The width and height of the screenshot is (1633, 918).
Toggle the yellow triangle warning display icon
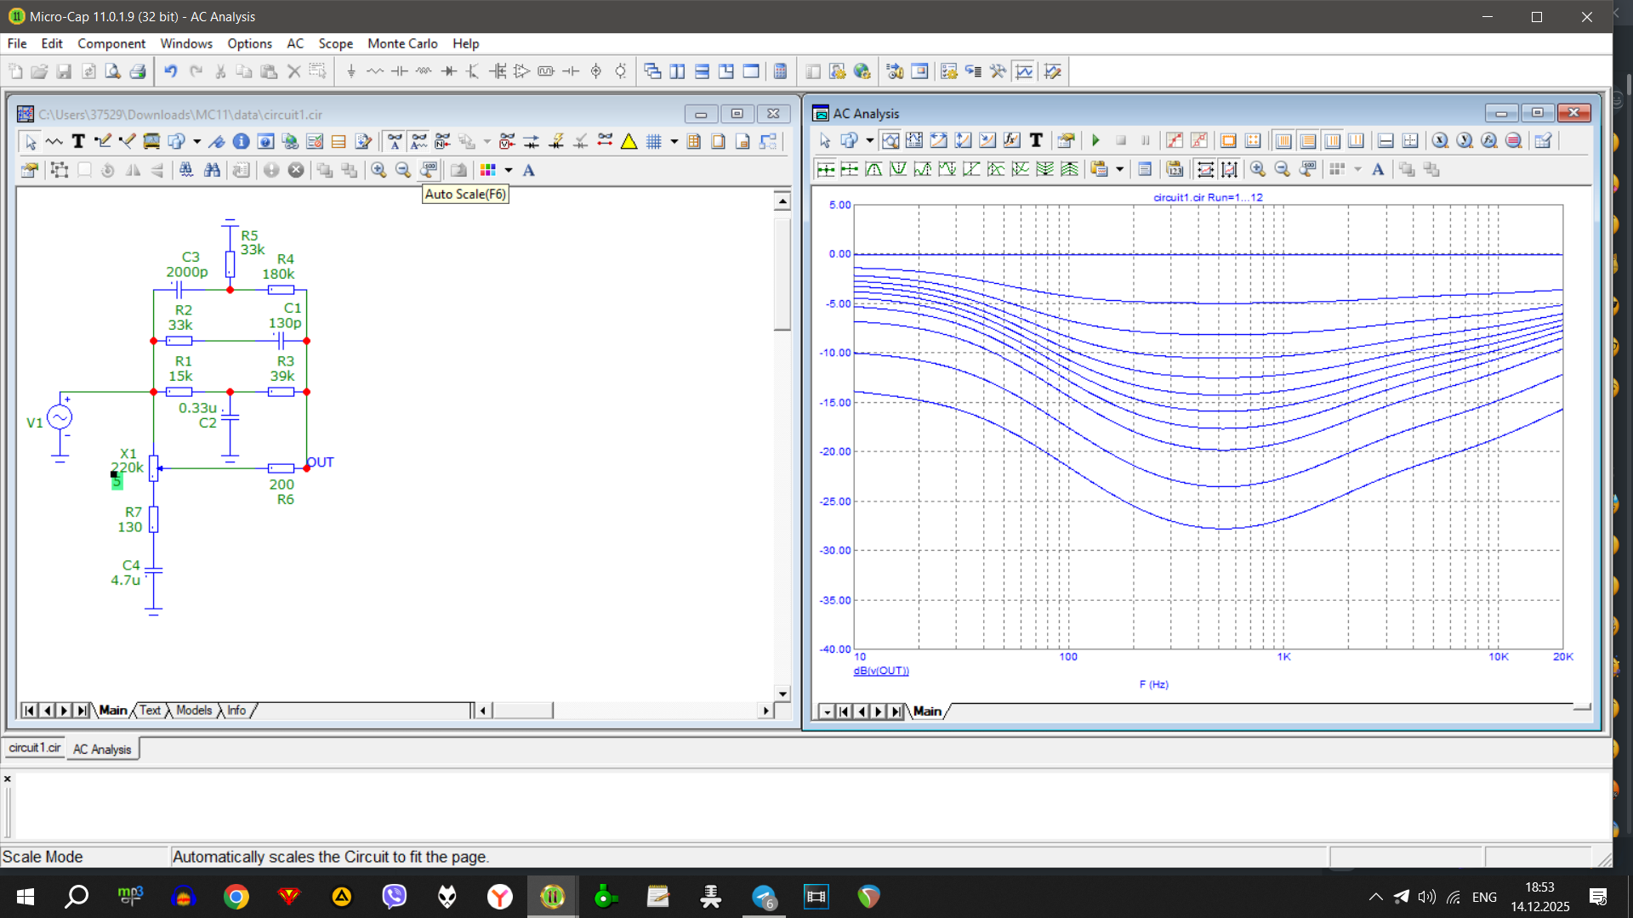point(629,142)
